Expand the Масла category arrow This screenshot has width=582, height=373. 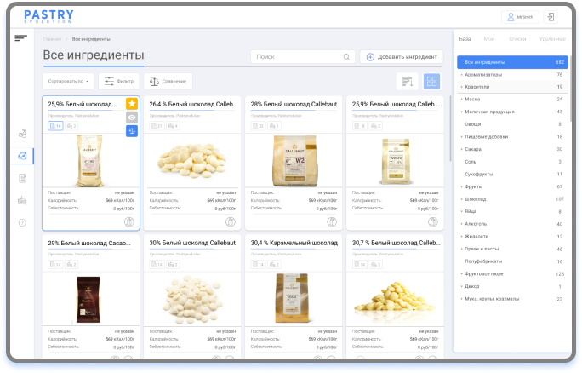(461, 99)
